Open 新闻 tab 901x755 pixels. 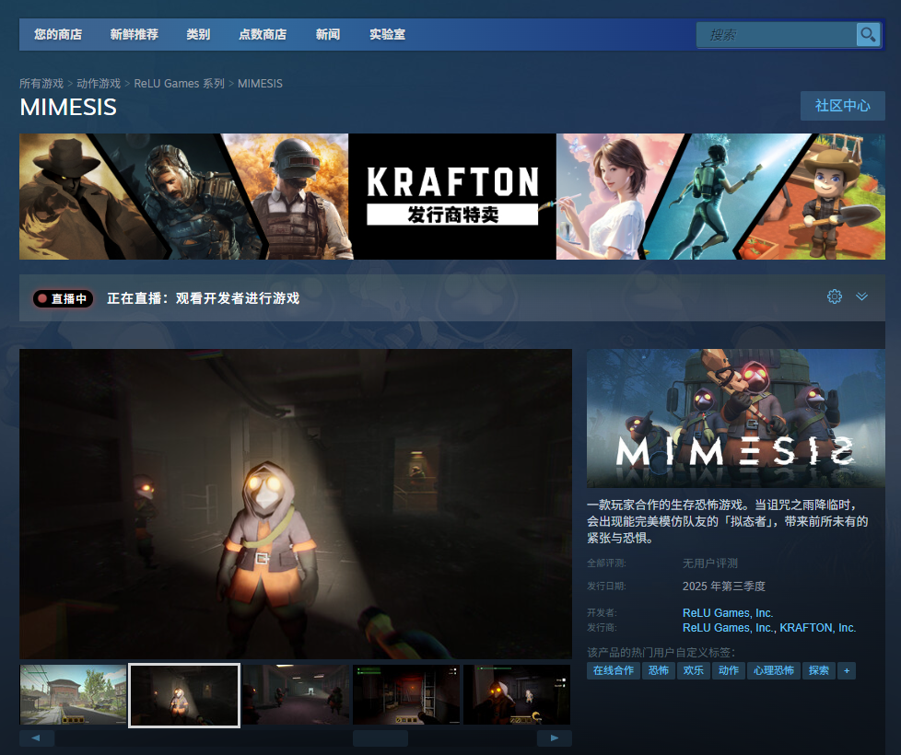(x=328, y=34)
